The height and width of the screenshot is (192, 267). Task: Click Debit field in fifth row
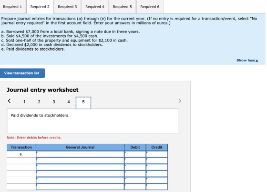point(135,180)
